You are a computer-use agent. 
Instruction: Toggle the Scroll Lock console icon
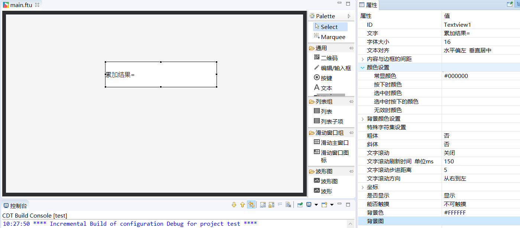[271, 205]
